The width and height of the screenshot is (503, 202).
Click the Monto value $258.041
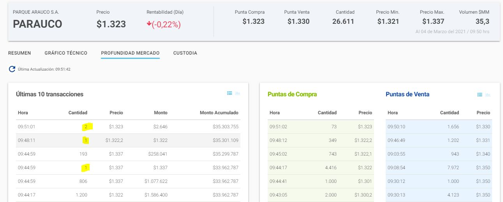point(158,154)
